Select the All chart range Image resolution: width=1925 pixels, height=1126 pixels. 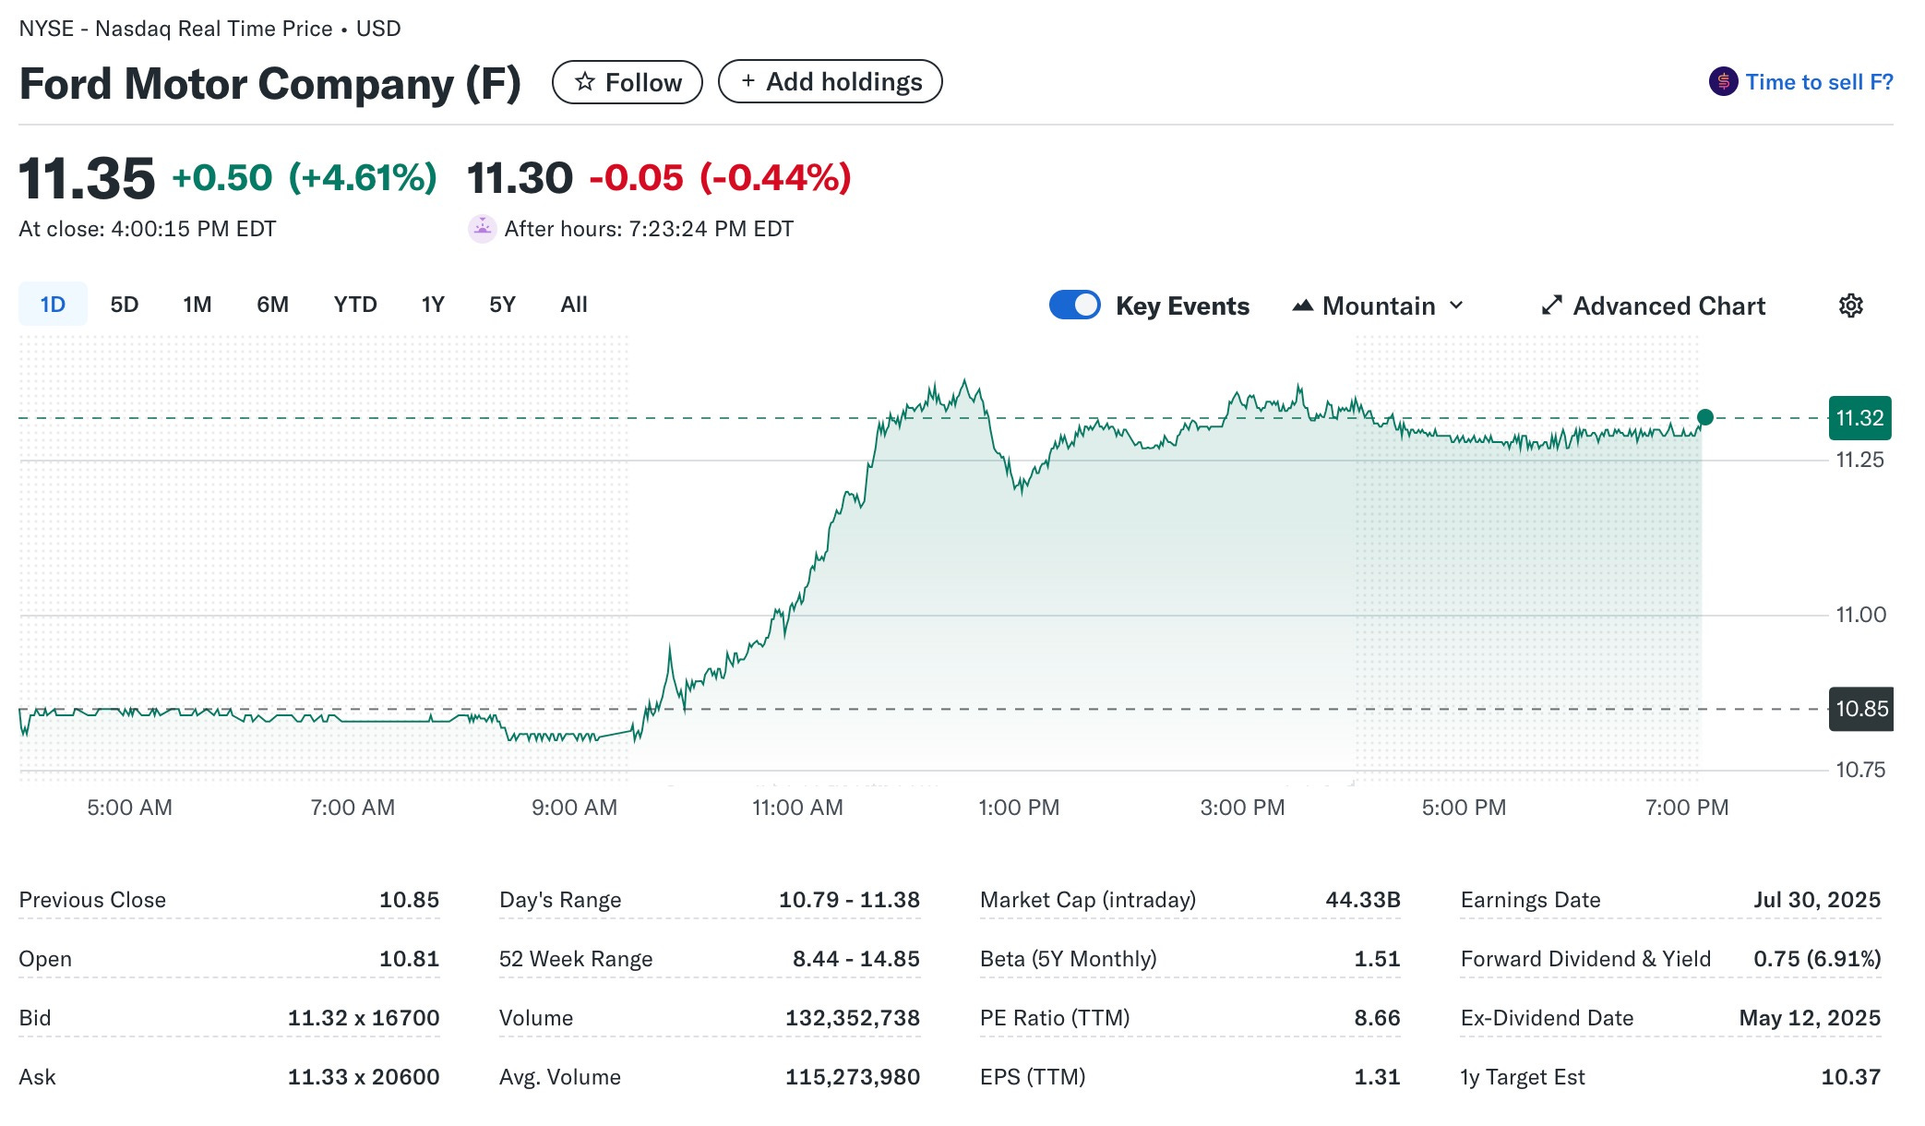[574, 305]
